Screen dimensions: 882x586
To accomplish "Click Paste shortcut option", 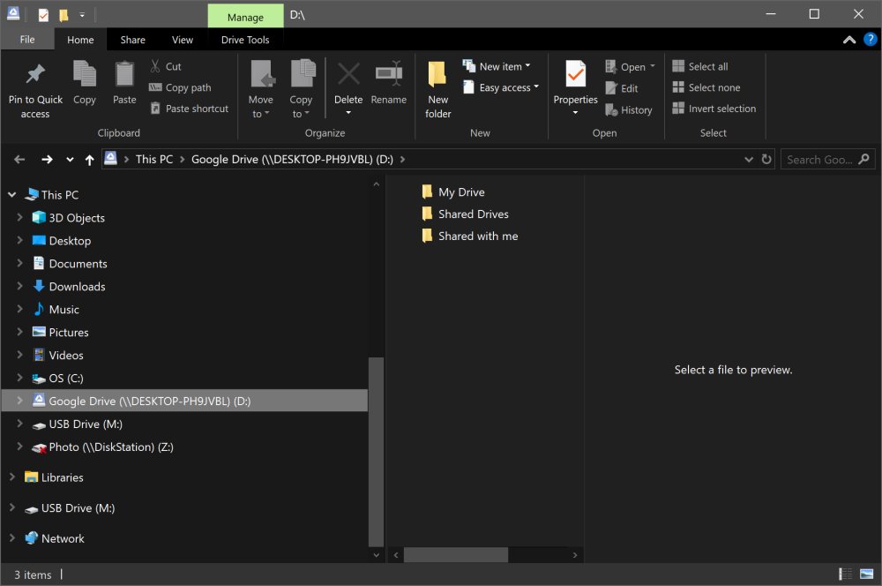I will pyautogui.click(x=190, y=109).
